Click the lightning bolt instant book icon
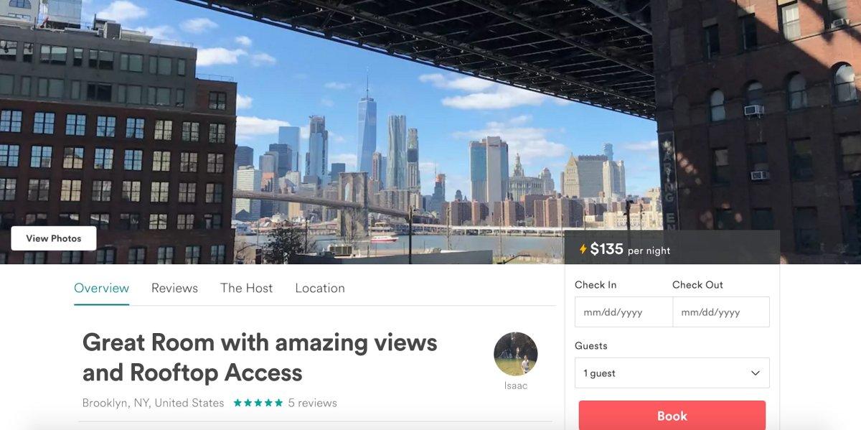 point(583,249)
